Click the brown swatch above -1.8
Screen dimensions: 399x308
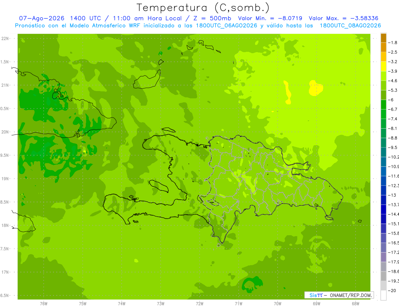click(x=383, y=38)
